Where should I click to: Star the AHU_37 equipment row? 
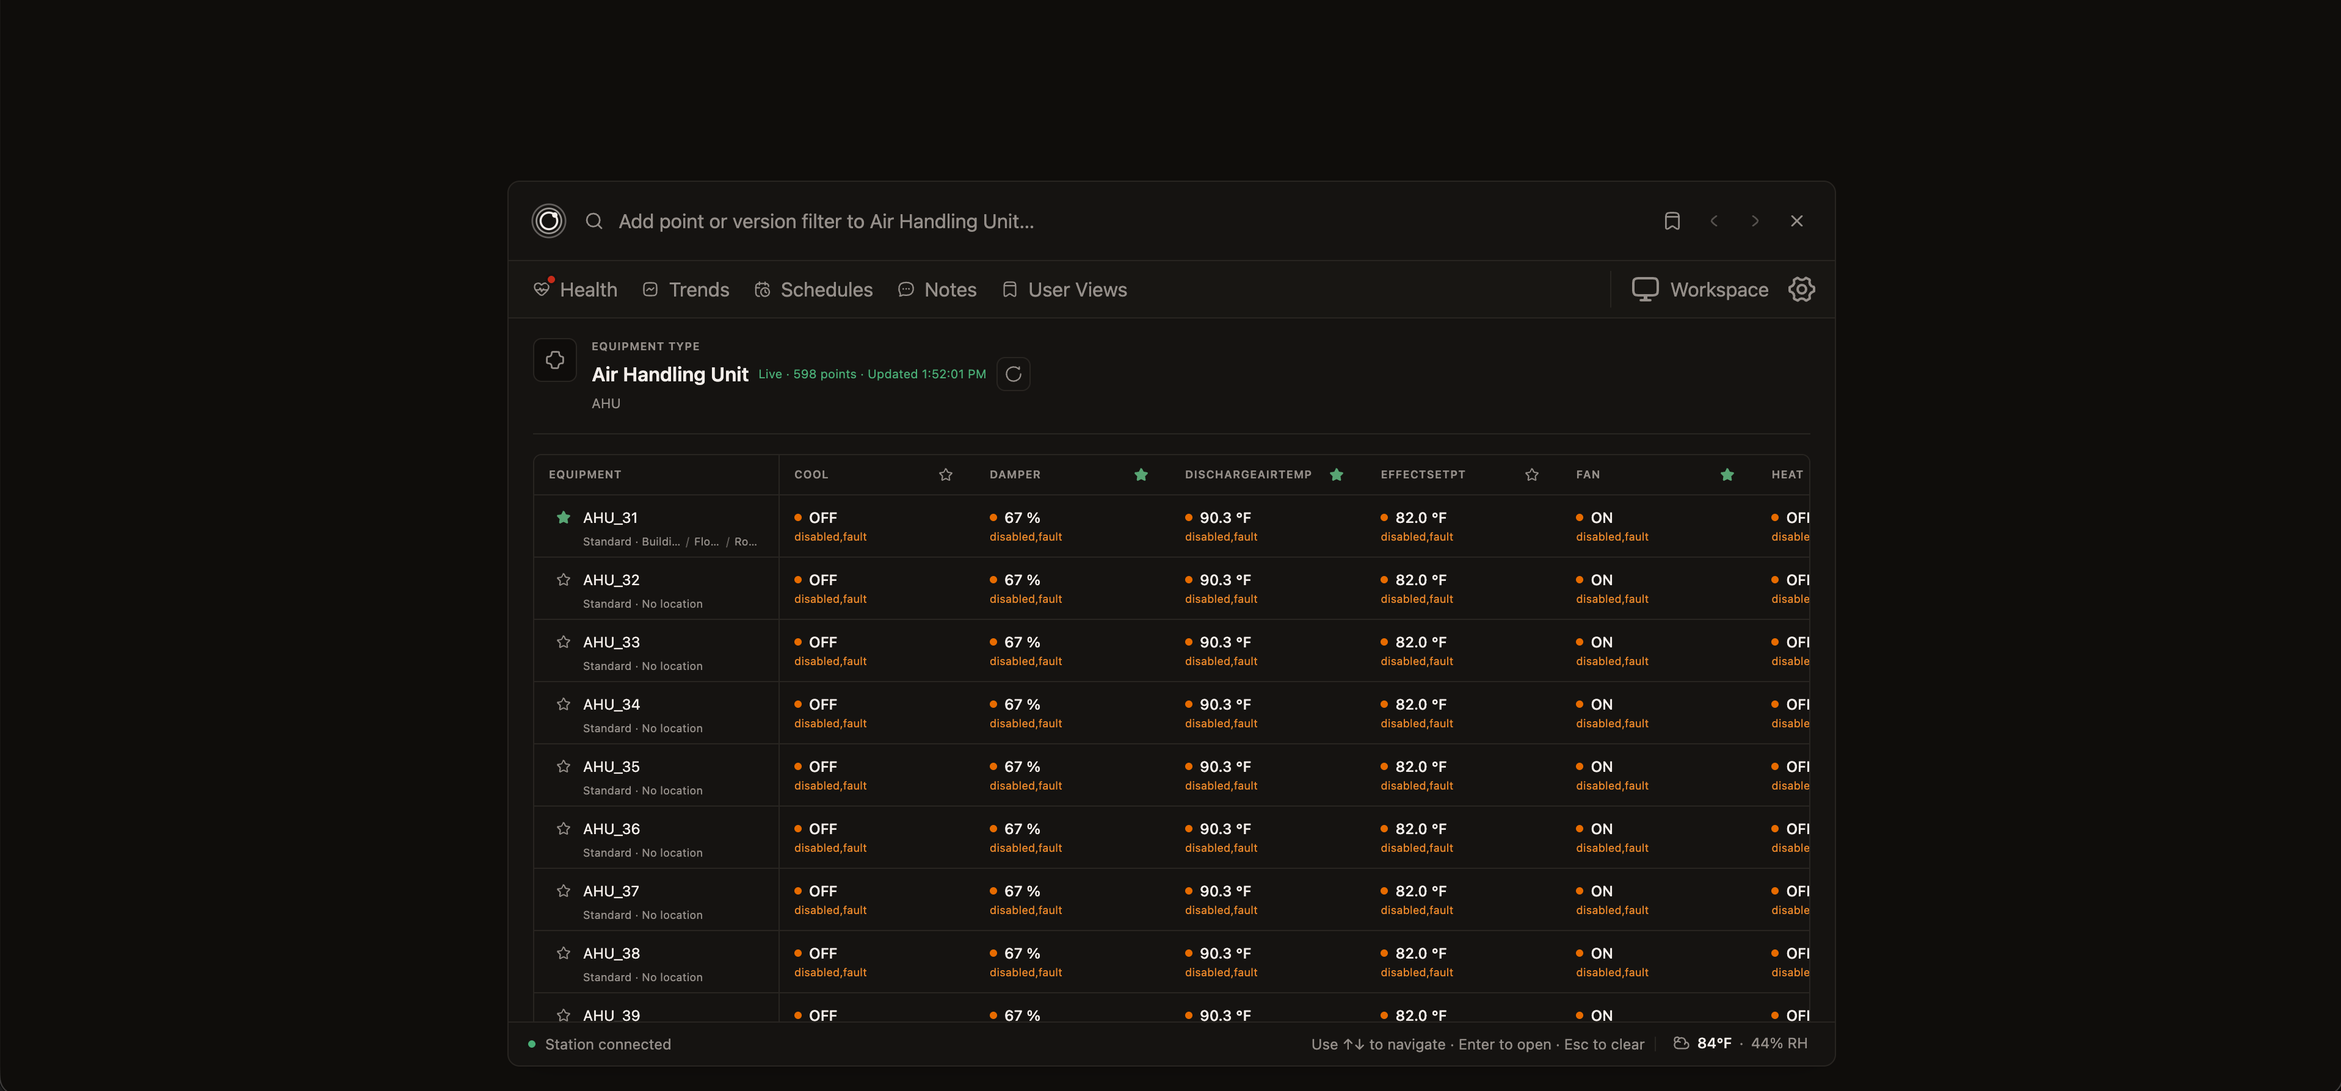564,890
